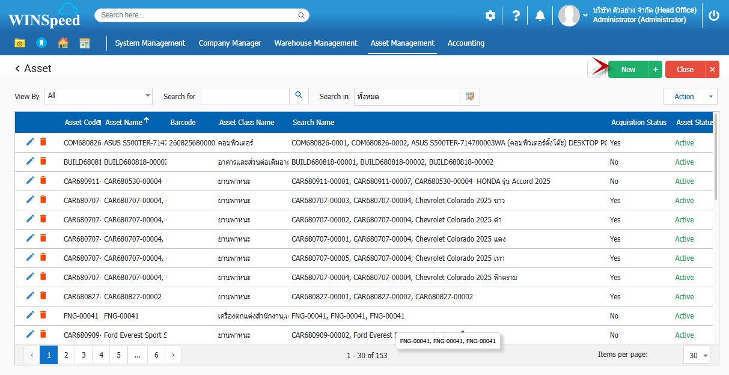
Task: Open the Accounting menu
Action: tap(466, 43)
